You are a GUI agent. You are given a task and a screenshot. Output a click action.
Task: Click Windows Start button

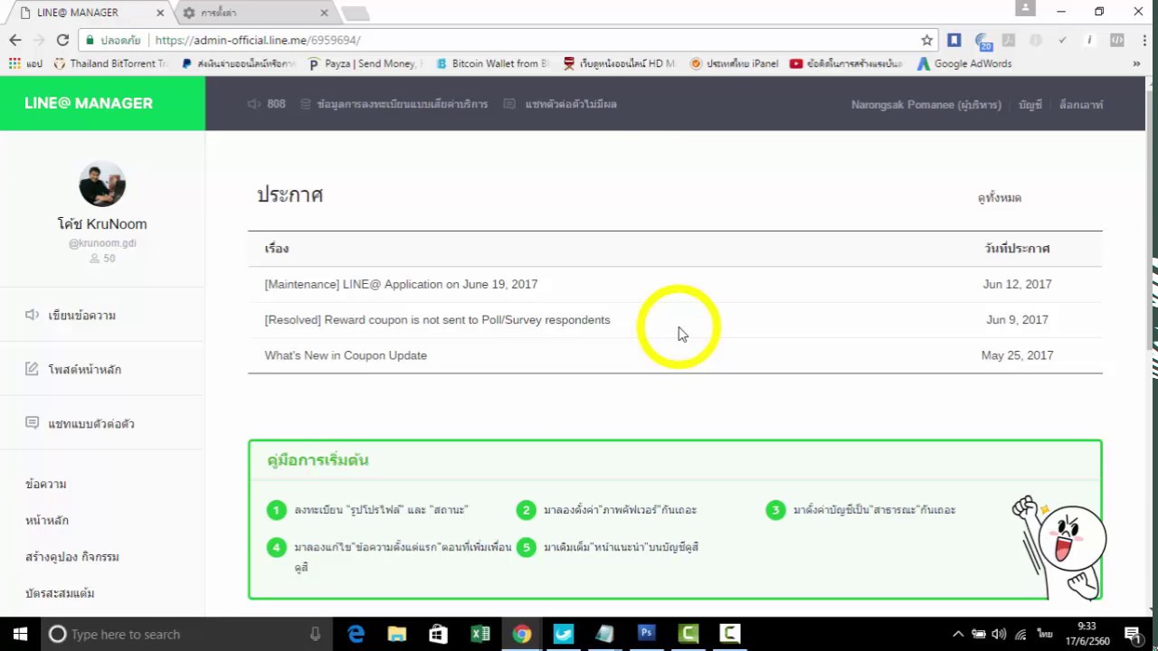coord(20,634)
